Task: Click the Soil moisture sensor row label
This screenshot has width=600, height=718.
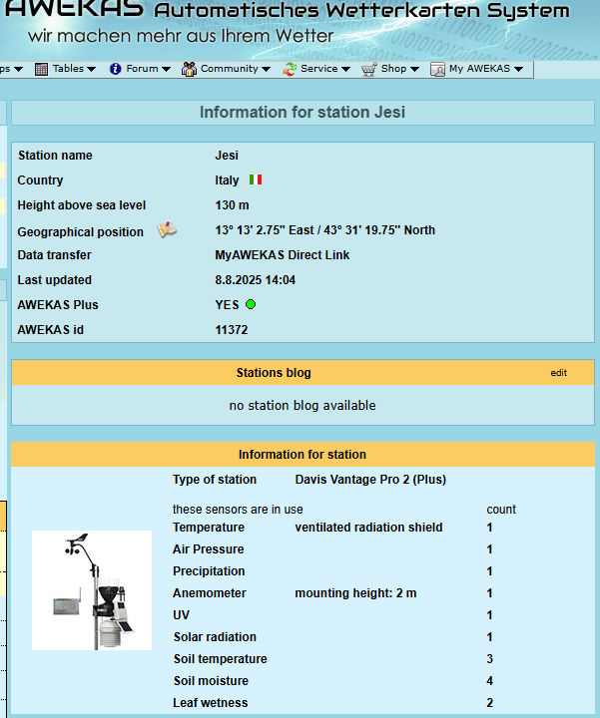Action: 211,681
